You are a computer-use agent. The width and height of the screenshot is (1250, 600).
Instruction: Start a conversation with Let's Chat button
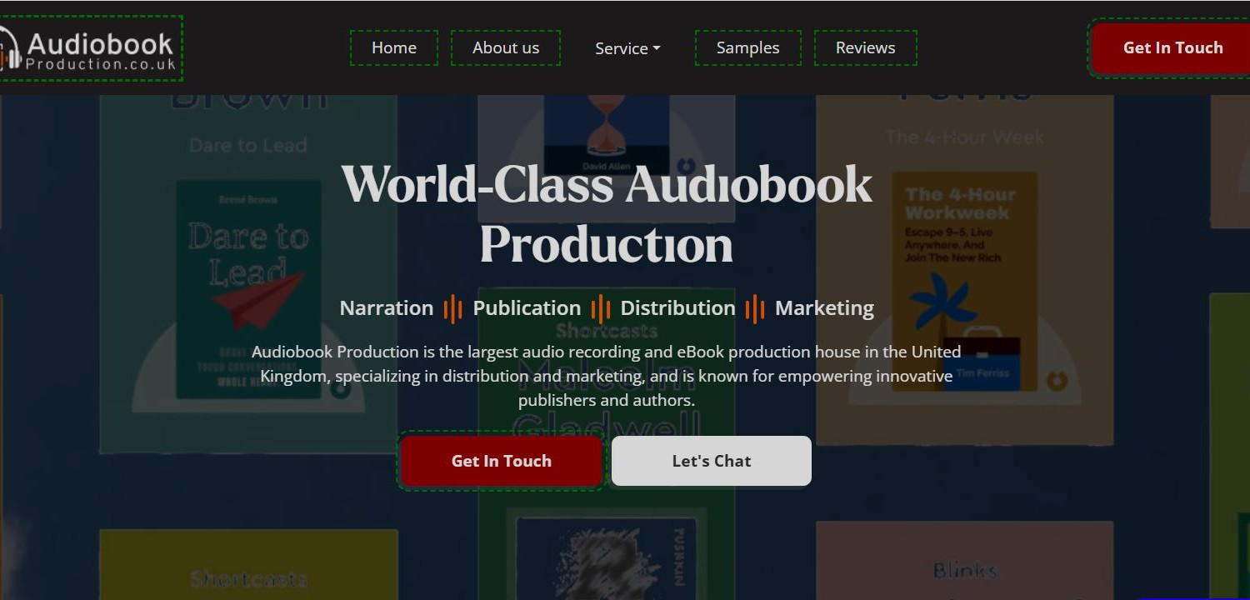point(712,461)
